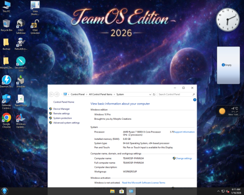The width and height of the screenshot is (244, 195).
Task: Refresh the System address bar
Action: [154, 94]
